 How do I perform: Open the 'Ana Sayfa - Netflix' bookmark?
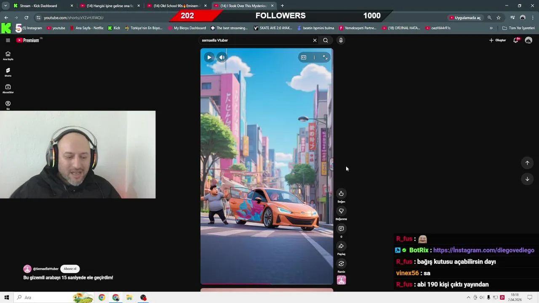(x=87, y=28)
